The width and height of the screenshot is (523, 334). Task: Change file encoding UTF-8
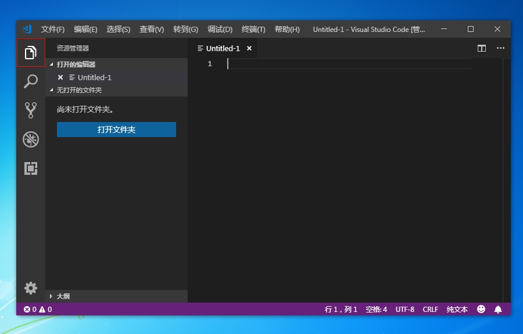pos(405,310)
